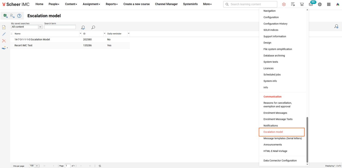Select Message templates (Serial letters) entry
This screenshot has height=168, width=342.
tap(282, 138)
